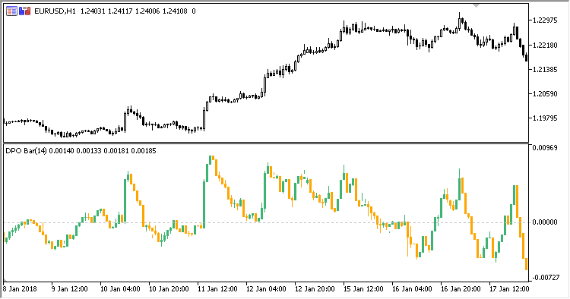Click the 15 Jan 12:00 time label
Viewport: 570px width, 299px height.
coord(363,289)
